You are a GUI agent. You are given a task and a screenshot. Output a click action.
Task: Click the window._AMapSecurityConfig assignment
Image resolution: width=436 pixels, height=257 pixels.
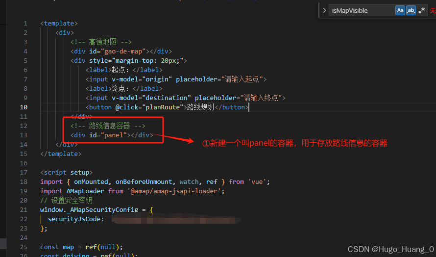[89, 209]
